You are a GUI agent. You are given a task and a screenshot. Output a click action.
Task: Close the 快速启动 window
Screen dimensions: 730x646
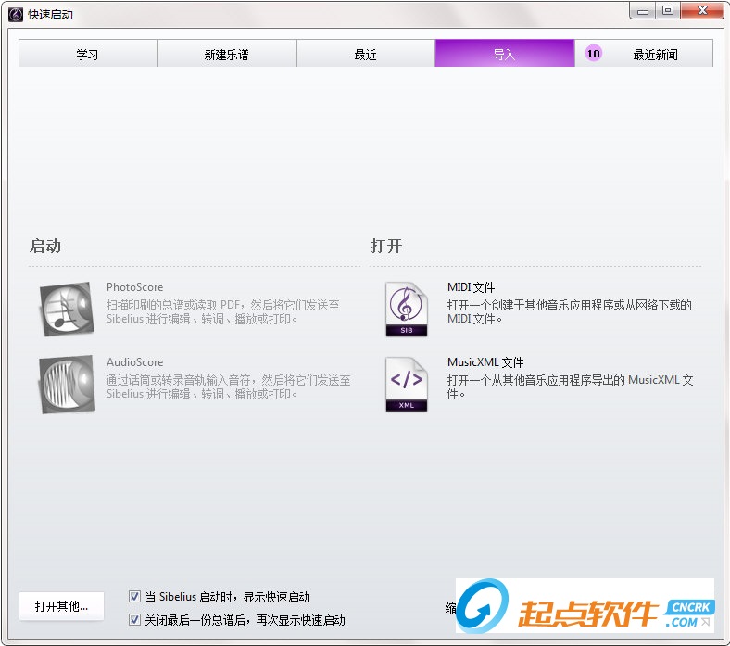702,11
